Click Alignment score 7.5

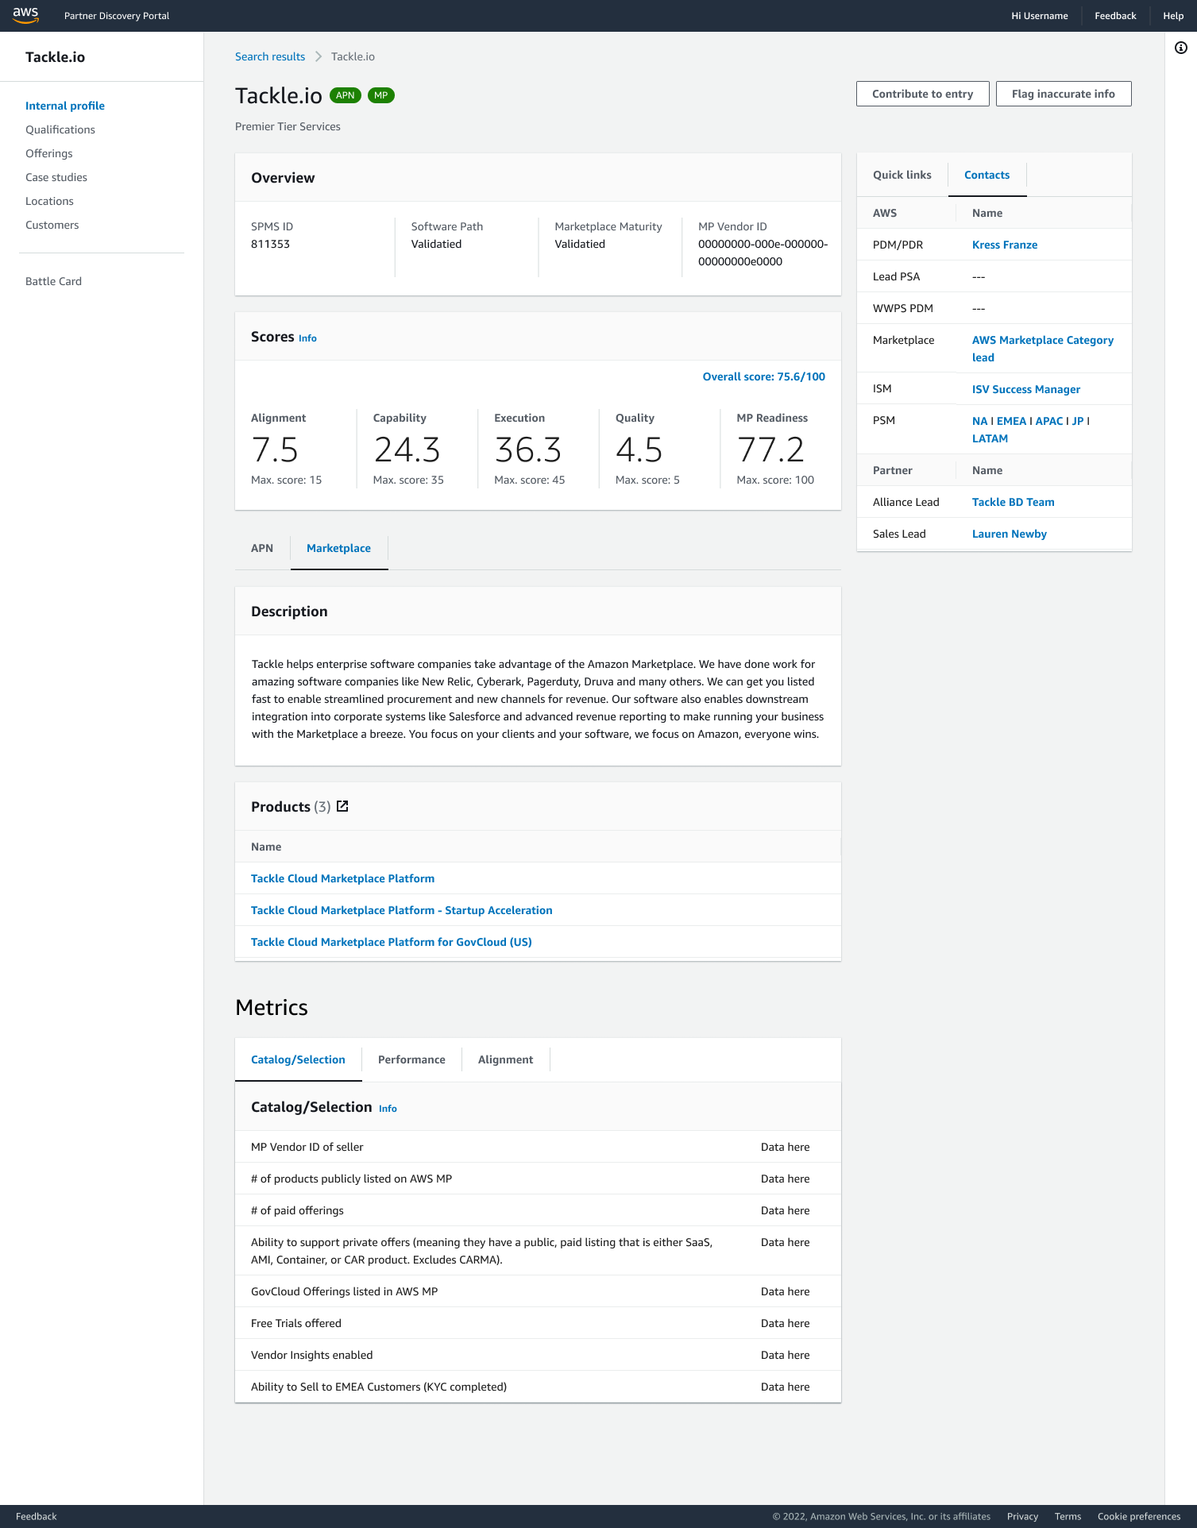(x=275, y=450)
